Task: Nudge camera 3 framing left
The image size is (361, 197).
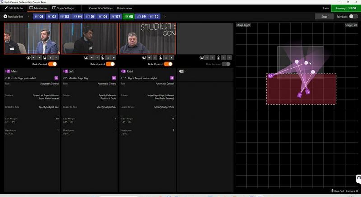Action: click(149, 58)
